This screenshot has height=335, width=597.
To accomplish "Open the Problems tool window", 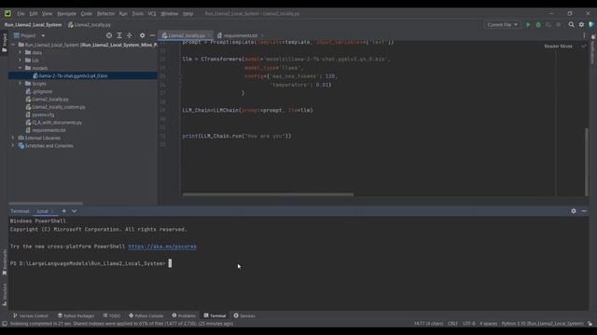I will 184,315.
